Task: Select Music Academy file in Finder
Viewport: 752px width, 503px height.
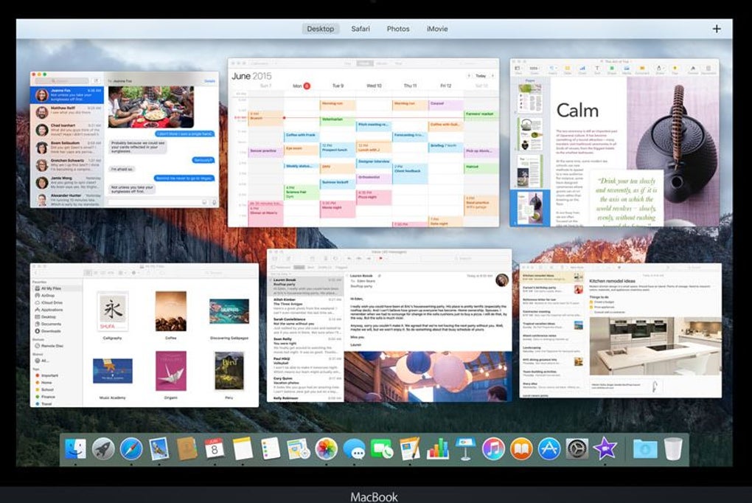Action: (112, 378)
